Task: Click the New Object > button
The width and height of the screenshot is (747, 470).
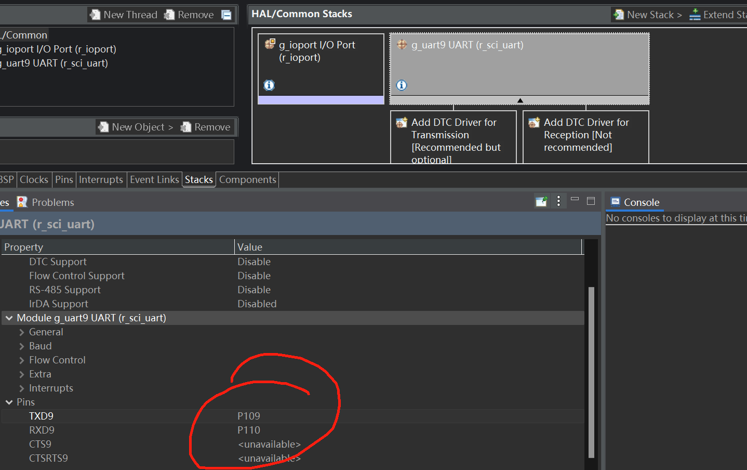Action: pyautogui.click(x=136, y=127)
